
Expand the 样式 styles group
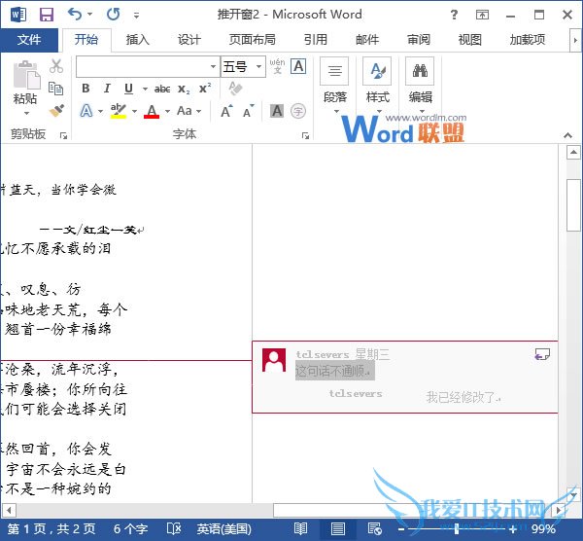(377, 86)
